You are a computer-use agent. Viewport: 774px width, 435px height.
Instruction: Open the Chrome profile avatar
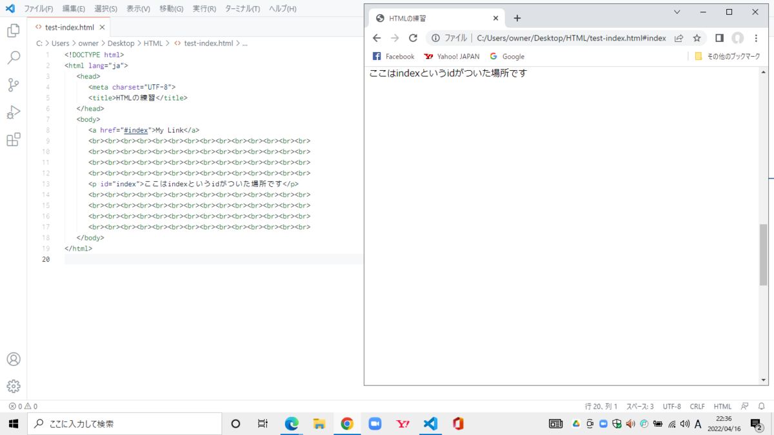(x=737, y=38)
